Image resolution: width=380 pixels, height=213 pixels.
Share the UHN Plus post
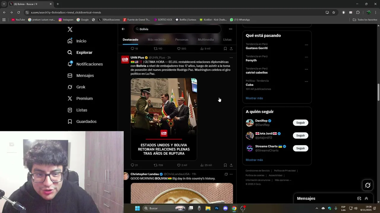[231, 165]
